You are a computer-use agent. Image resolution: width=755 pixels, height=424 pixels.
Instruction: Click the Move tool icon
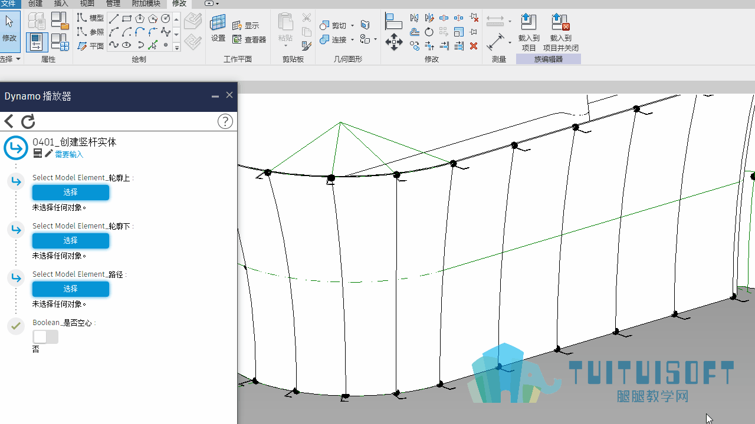pos(394,41)
